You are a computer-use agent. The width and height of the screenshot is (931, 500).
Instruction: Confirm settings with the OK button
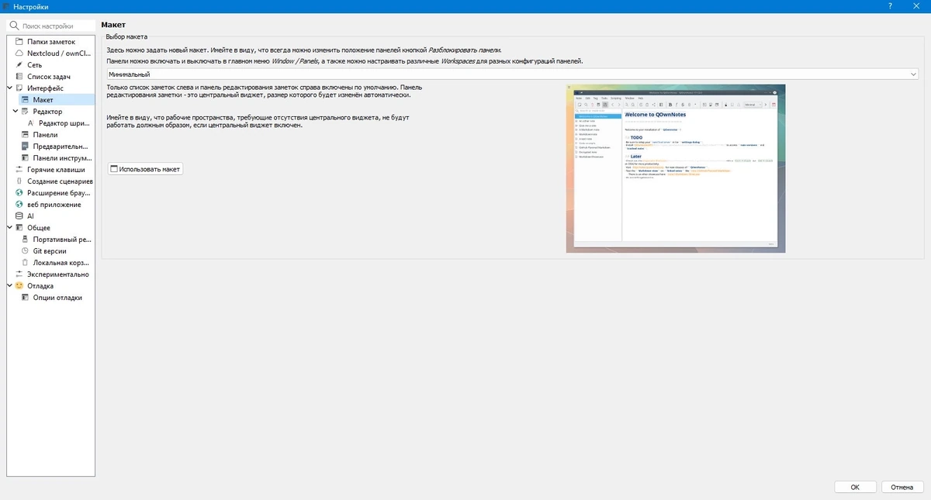[x=855, y=488]
